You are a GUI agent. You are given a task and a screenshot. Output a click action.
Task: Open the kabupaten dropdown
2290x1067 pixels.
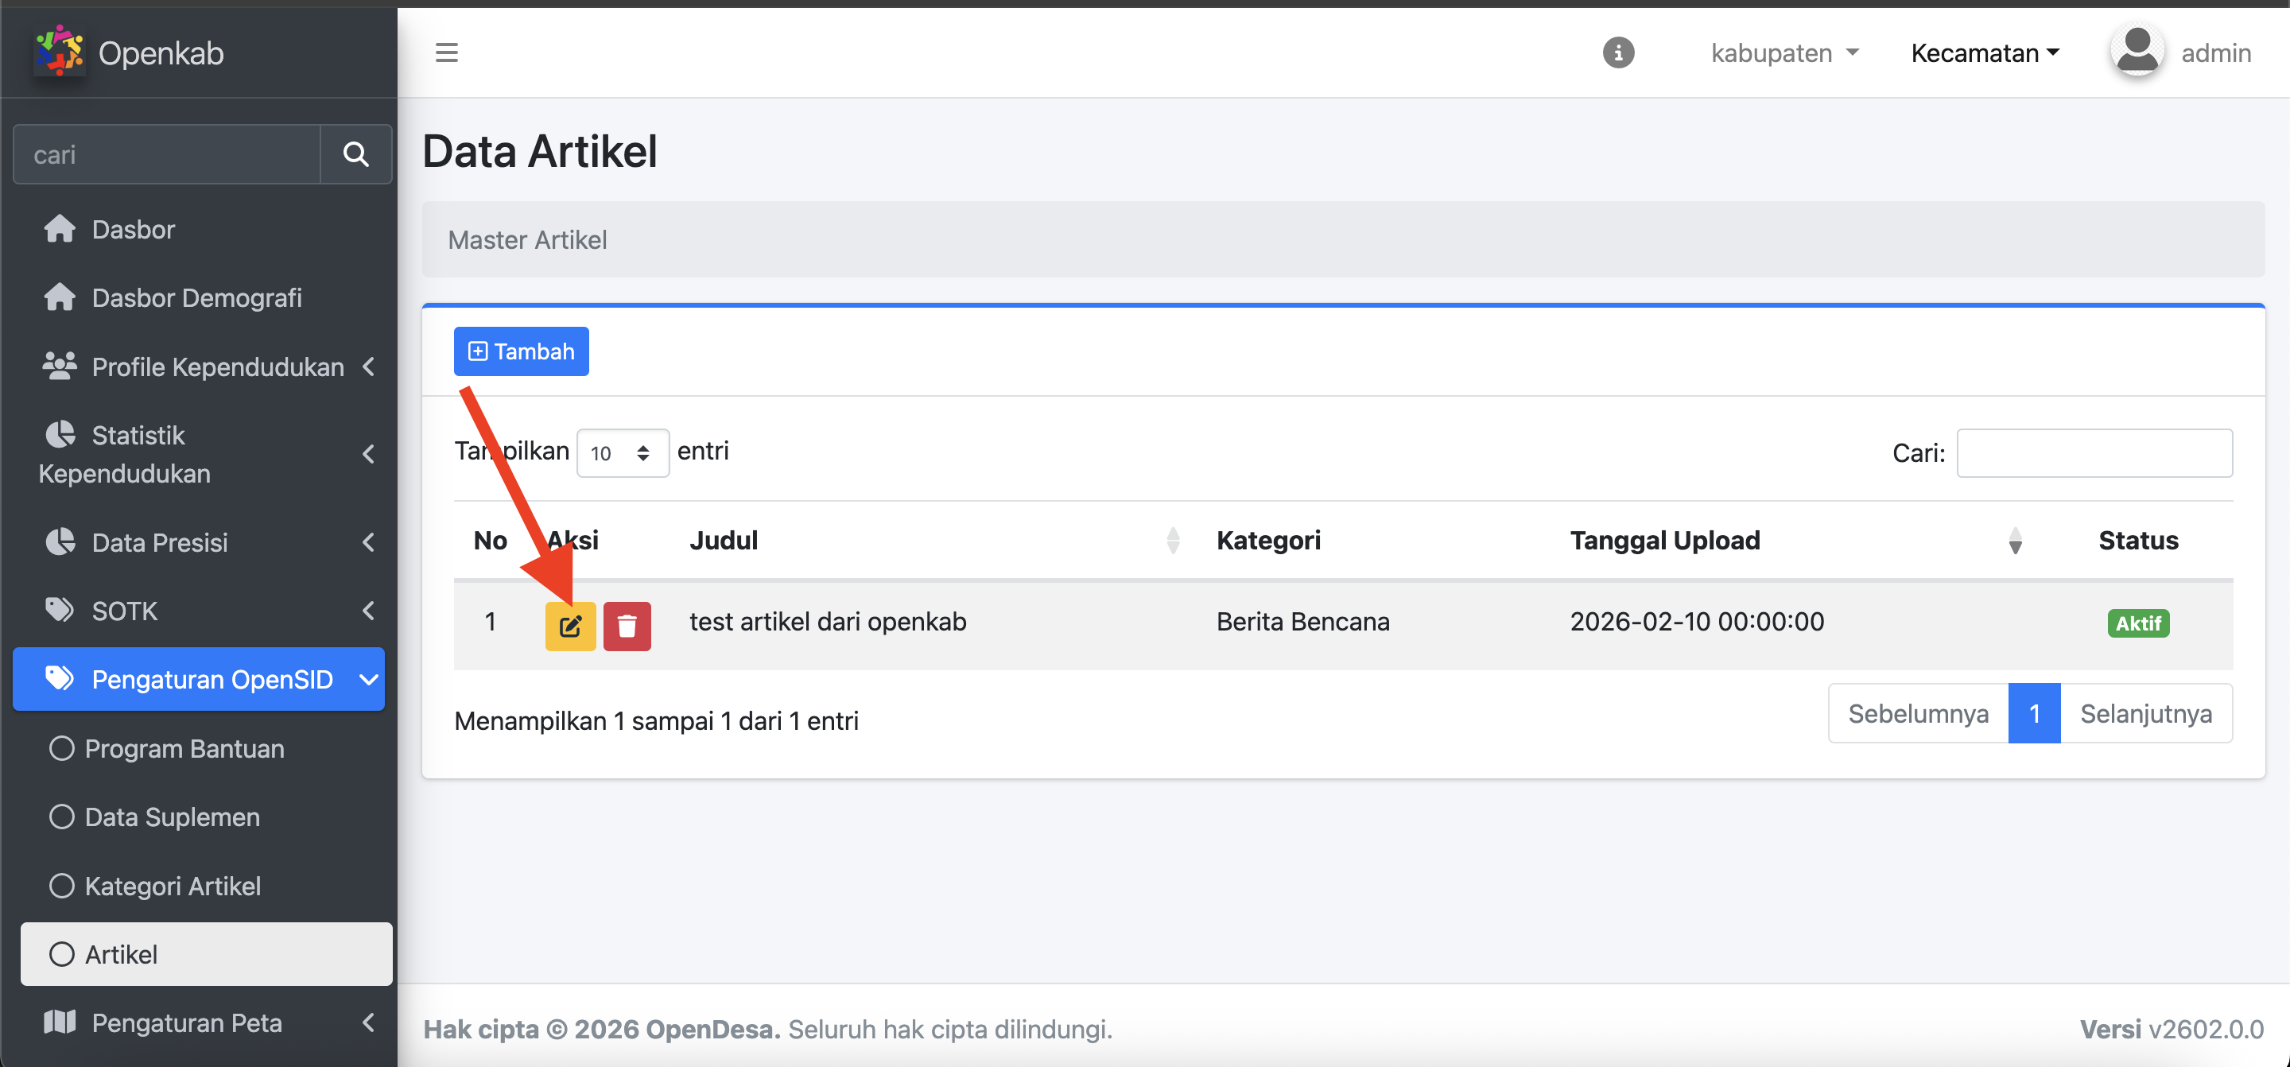(x=1784, y=52)
